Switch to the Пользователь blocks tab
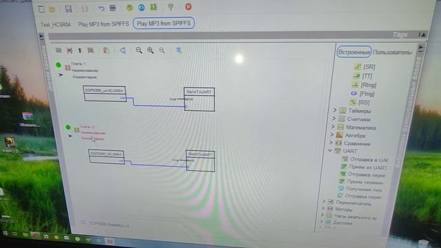441x248 pixels. pyautogui.click(x=392, y=52)
